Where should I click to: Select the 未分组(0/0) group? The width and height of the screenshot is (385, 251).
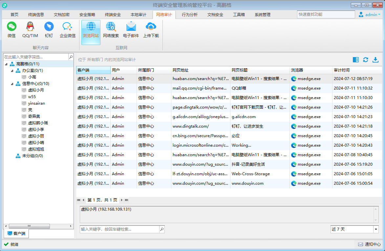click(32, 156)
